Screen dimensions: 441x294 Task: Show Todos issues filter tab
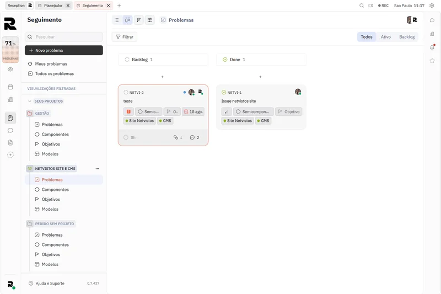click(367, 37)
